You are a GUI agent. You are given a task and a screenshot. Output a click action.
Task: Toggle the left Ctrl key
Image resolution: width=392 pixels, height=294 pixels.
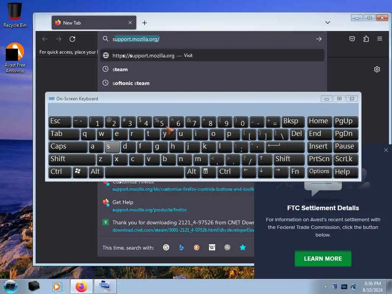60,173
